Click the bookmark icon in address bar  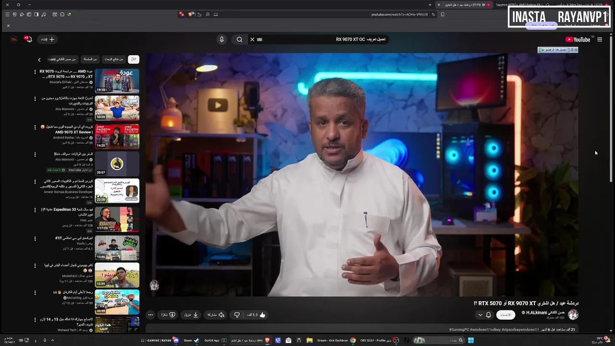pos(443,14)
